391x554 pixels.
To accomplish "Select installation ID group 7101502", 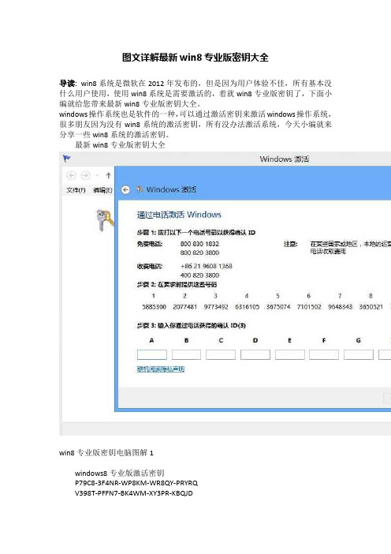I will [x=309, y=307].
